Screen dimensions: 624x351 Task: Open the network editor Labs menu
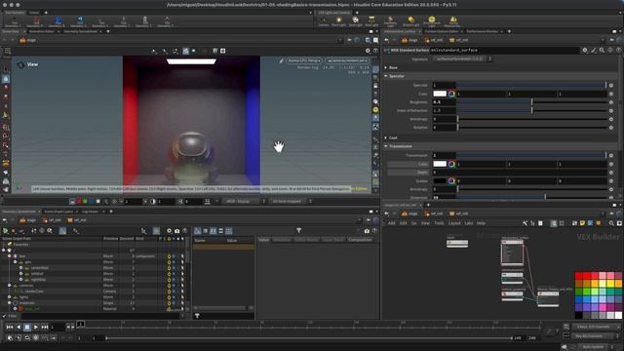(468, 223)
